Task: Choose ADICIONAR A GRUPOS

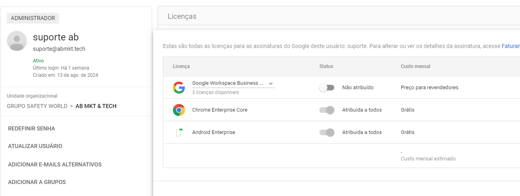Action: pyautogui.click(x=37, y=182)
